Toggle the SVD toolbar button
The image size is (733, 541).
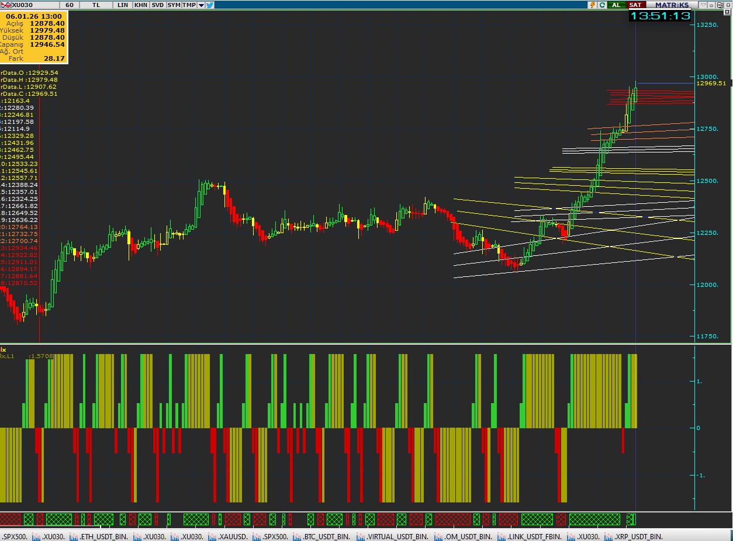pos(157,5)
